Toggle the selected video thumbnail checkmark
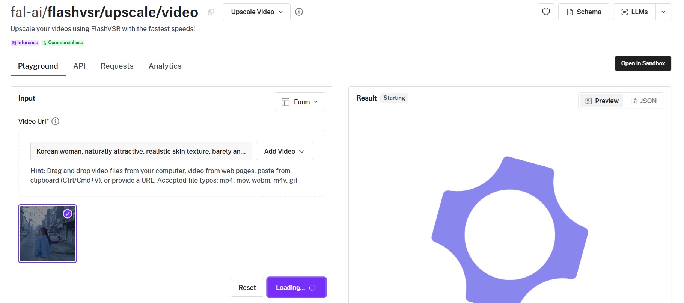684x303 pixels. pyautogui.click(x=68, y=214)
